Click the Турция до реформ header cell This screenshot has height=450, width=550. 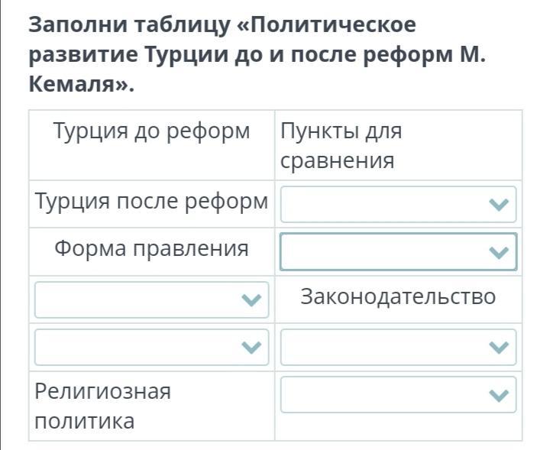pyautogui.click(x=151, y=131)
